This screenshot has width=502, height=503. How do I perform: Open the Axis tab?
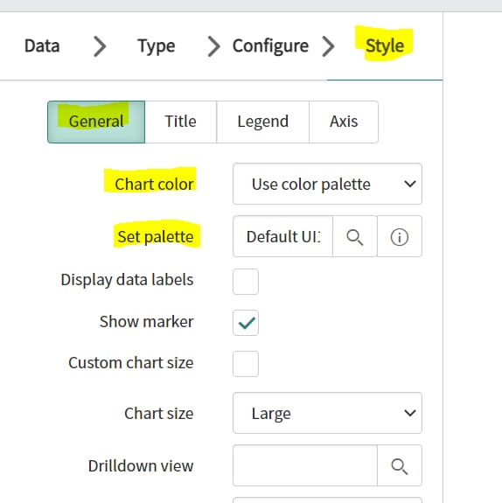pyautogui.click(x=344, y=122)
